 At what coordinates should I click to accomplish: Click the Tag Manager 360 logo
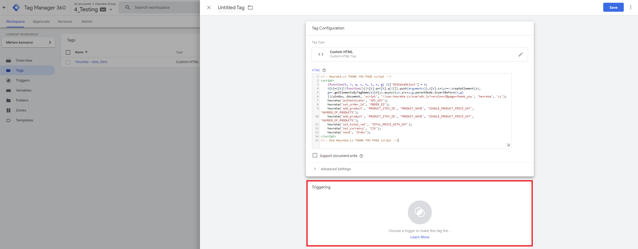[x=16, y=7]
